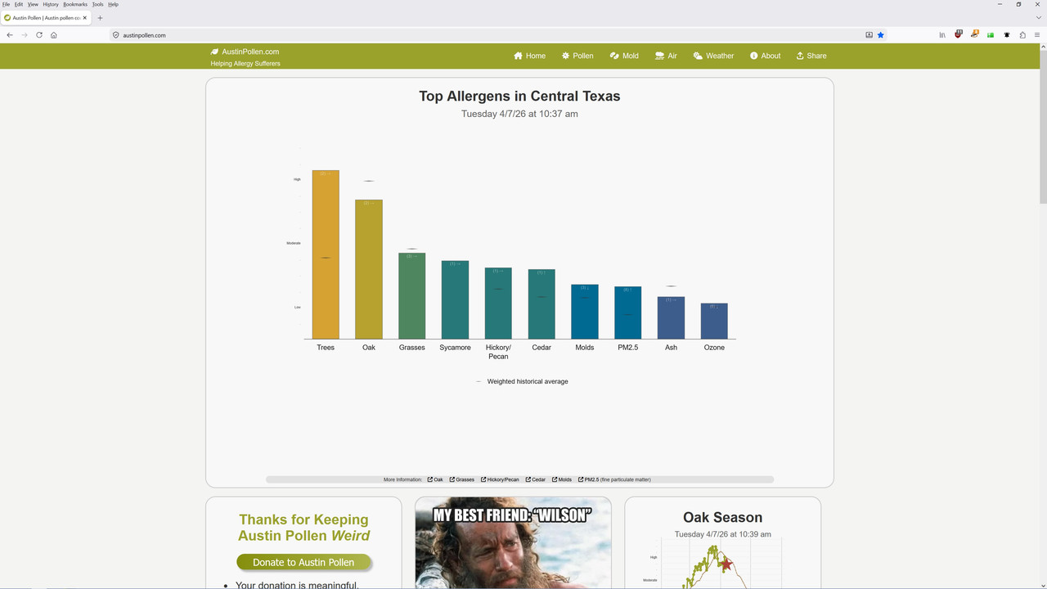This screenshot has width=1047, height=589.
Task: Toggle the blue bookmark star
Action: click(x=881, y=35)
